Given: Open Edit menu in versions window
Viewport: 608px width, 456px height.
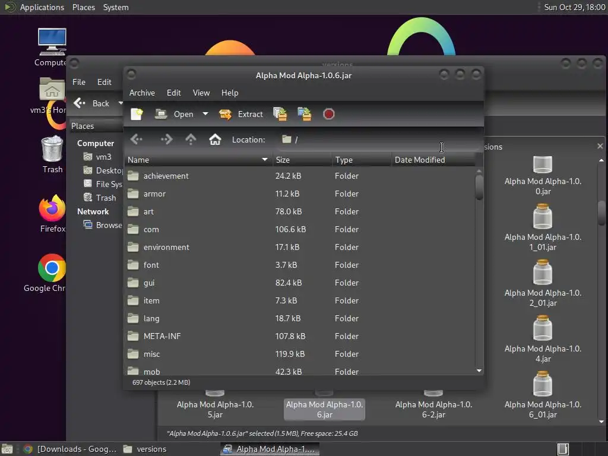Looking at the screenshot, I should 104,82.
